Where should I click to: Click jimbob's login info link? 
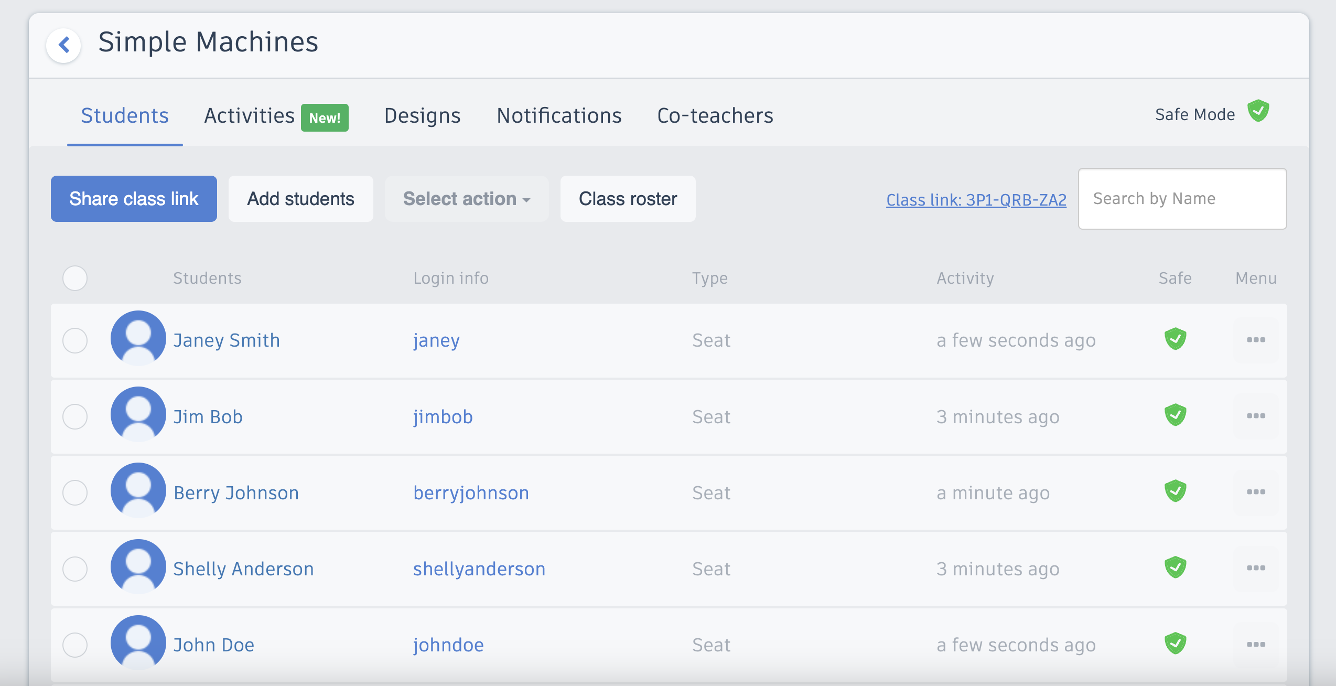(x=443, y=416)
